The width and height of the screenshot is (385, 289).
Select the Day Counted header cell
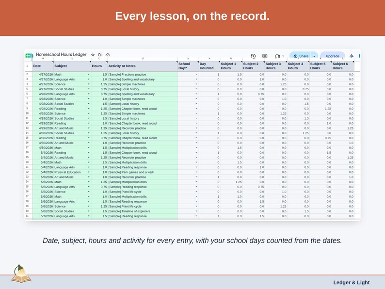point(209,66)
